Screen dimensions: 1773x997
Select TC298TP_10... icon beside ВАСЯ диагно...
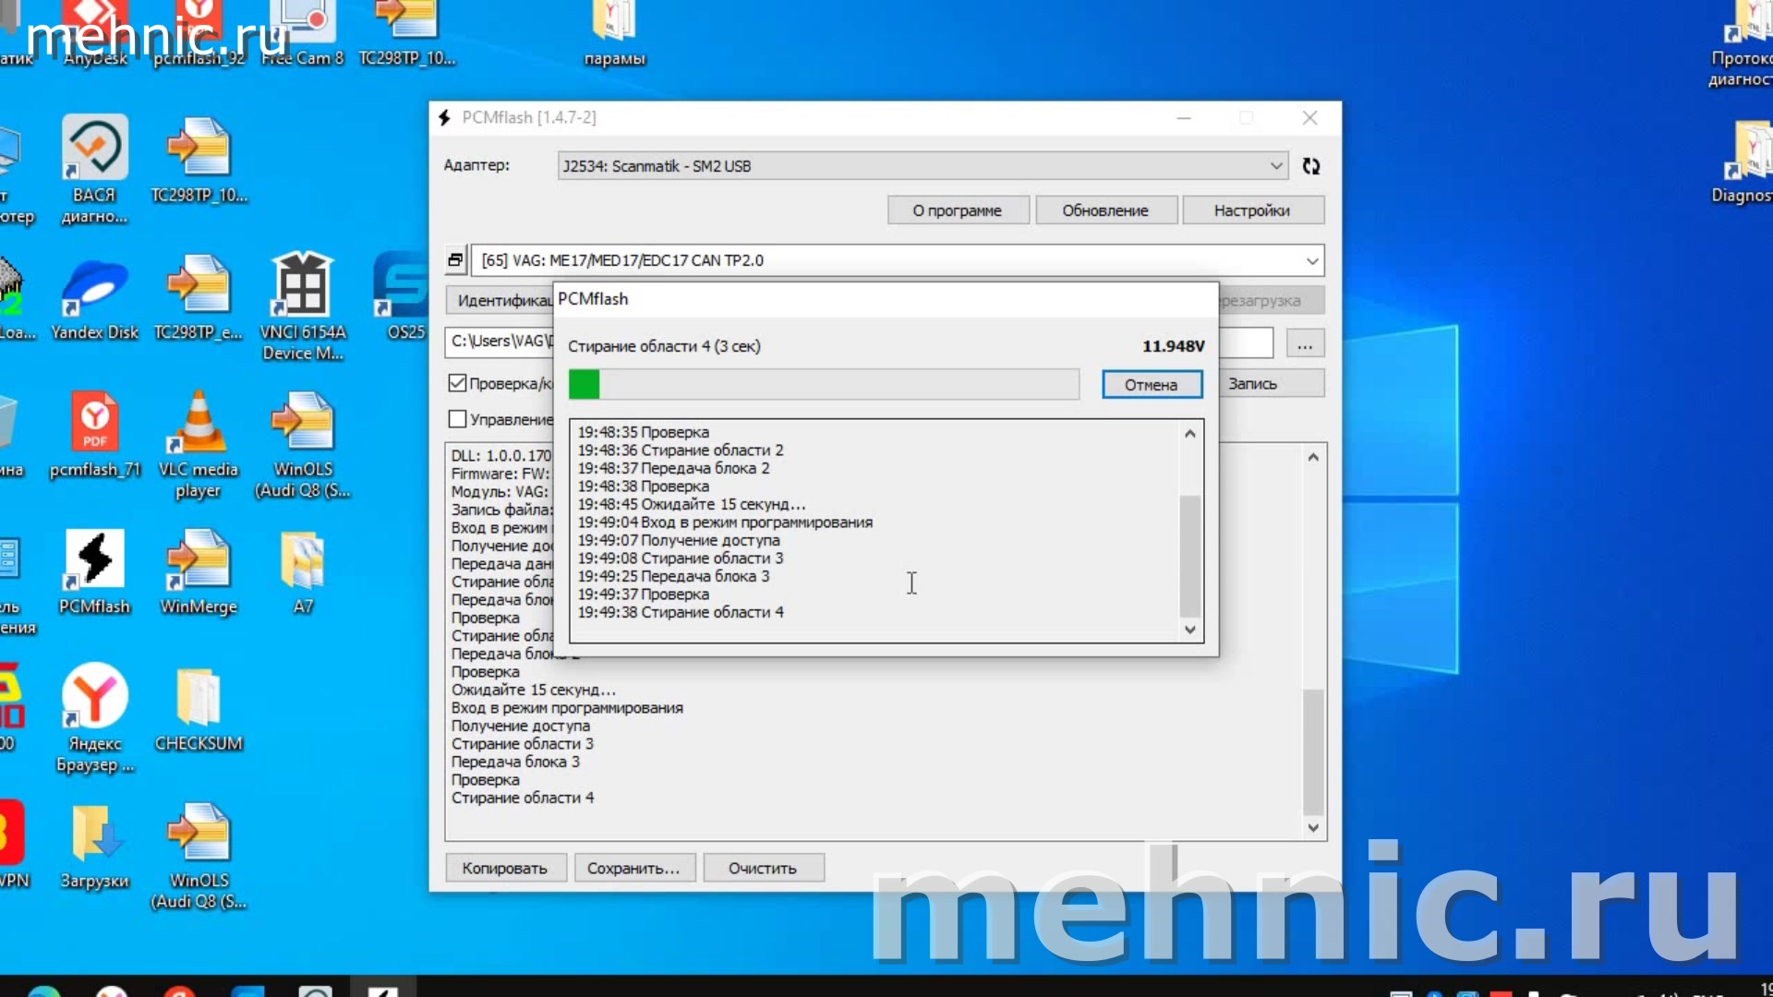(199, 161)
